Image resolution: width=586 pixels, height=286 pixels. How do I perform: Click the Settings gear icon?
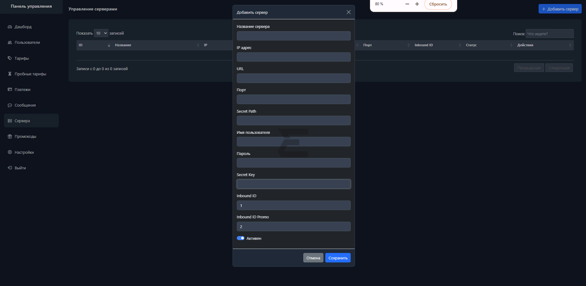click(x=10, y=152)
